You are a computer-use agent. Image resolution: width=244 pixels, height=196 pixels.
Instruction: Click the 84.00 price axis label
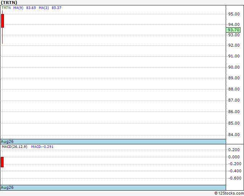pos(234,135)
